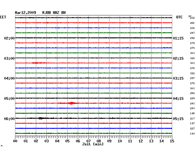Image resolution: width=196 pixels, height=149 pixels.
Task: Click minute 00 on the time axis
Action: (15, 141)
